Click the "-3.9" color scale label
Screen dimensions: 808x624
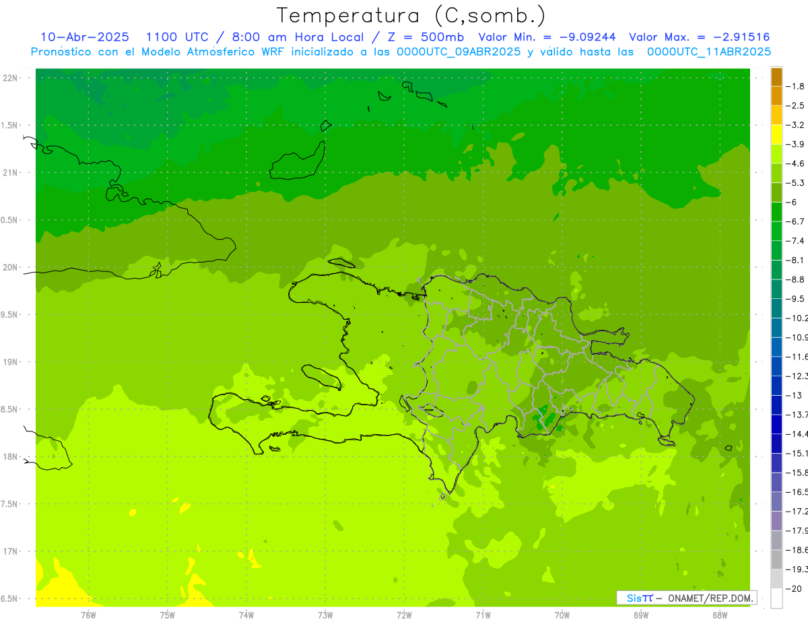tap(795, 144)
